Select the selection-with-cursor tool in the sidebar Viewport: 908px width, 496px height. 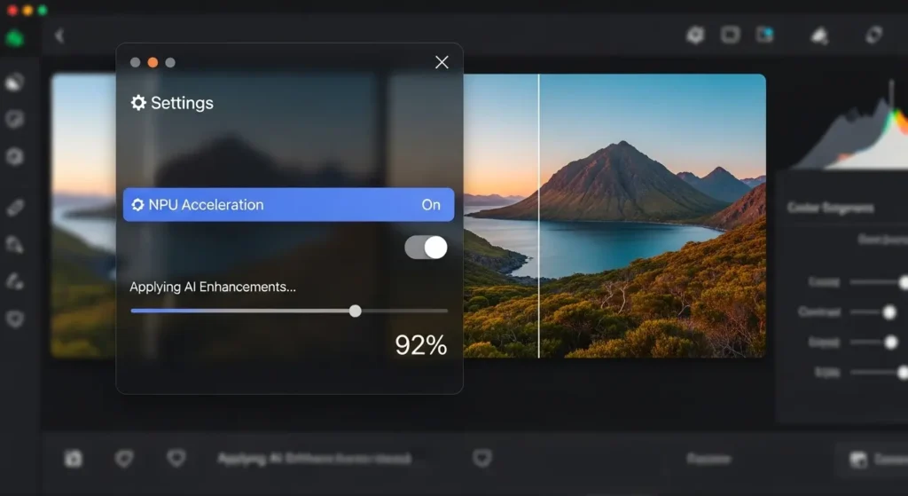click(x=14, y=245)
